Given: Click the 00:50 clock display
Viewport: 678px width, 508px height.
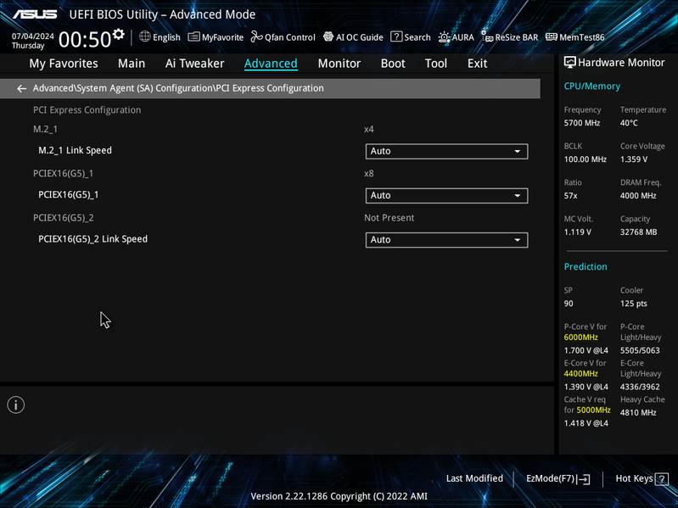Looking at the screenshot, I should point(85,39).
